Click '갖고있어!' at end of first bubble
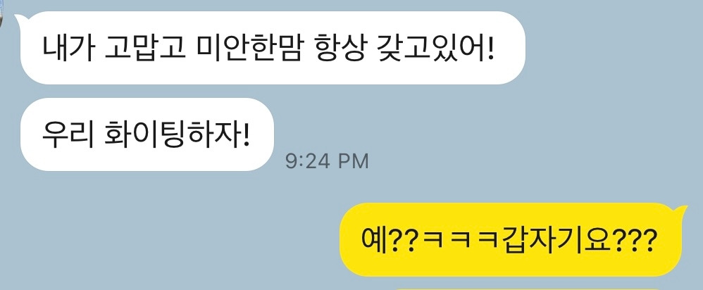Image resolution: width=703 pixels, height=290 pixels. point(434,48)
